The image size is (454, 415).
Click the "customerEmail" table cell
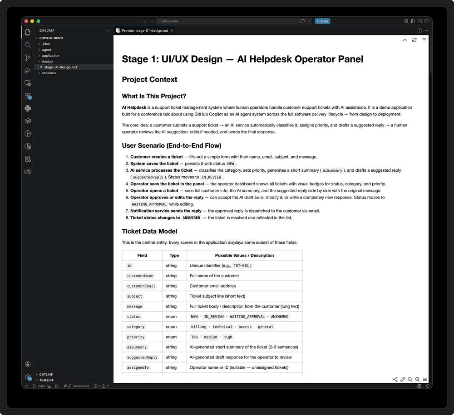click(141, 286)
